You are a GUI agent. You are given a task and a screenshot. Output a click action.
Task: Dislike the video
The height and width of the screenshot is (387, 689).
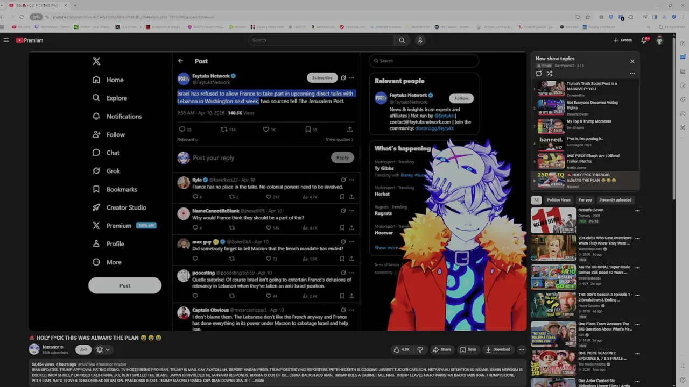[420, 349]
